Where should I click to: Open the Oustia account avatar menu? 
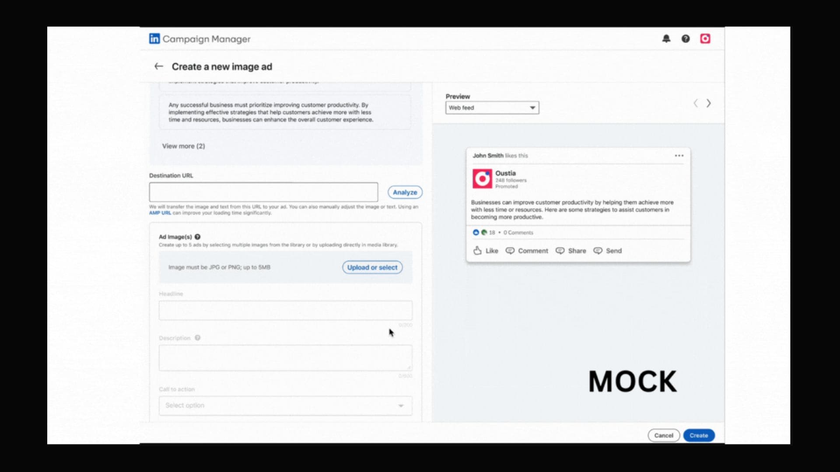tap(705, 39)
